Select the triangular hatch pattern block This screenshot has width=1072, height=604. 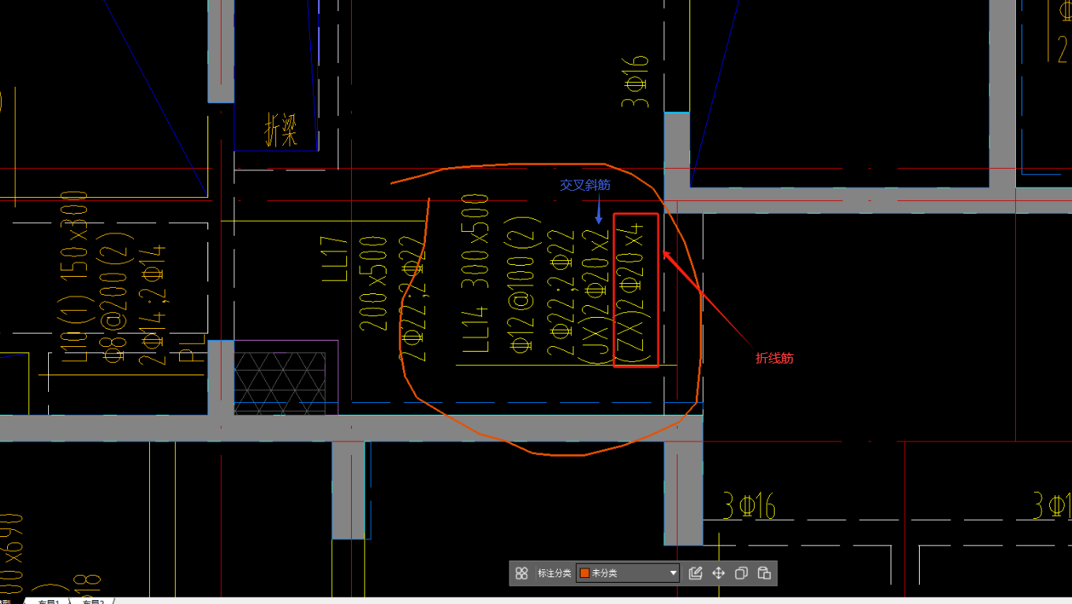pyautogui.click(x=280, y=382)
